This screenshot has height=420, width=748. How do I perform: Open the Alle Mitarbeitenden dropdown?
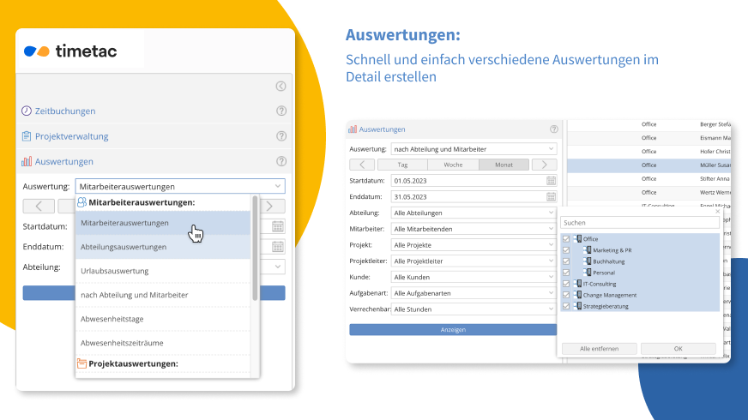coord(474,229)
